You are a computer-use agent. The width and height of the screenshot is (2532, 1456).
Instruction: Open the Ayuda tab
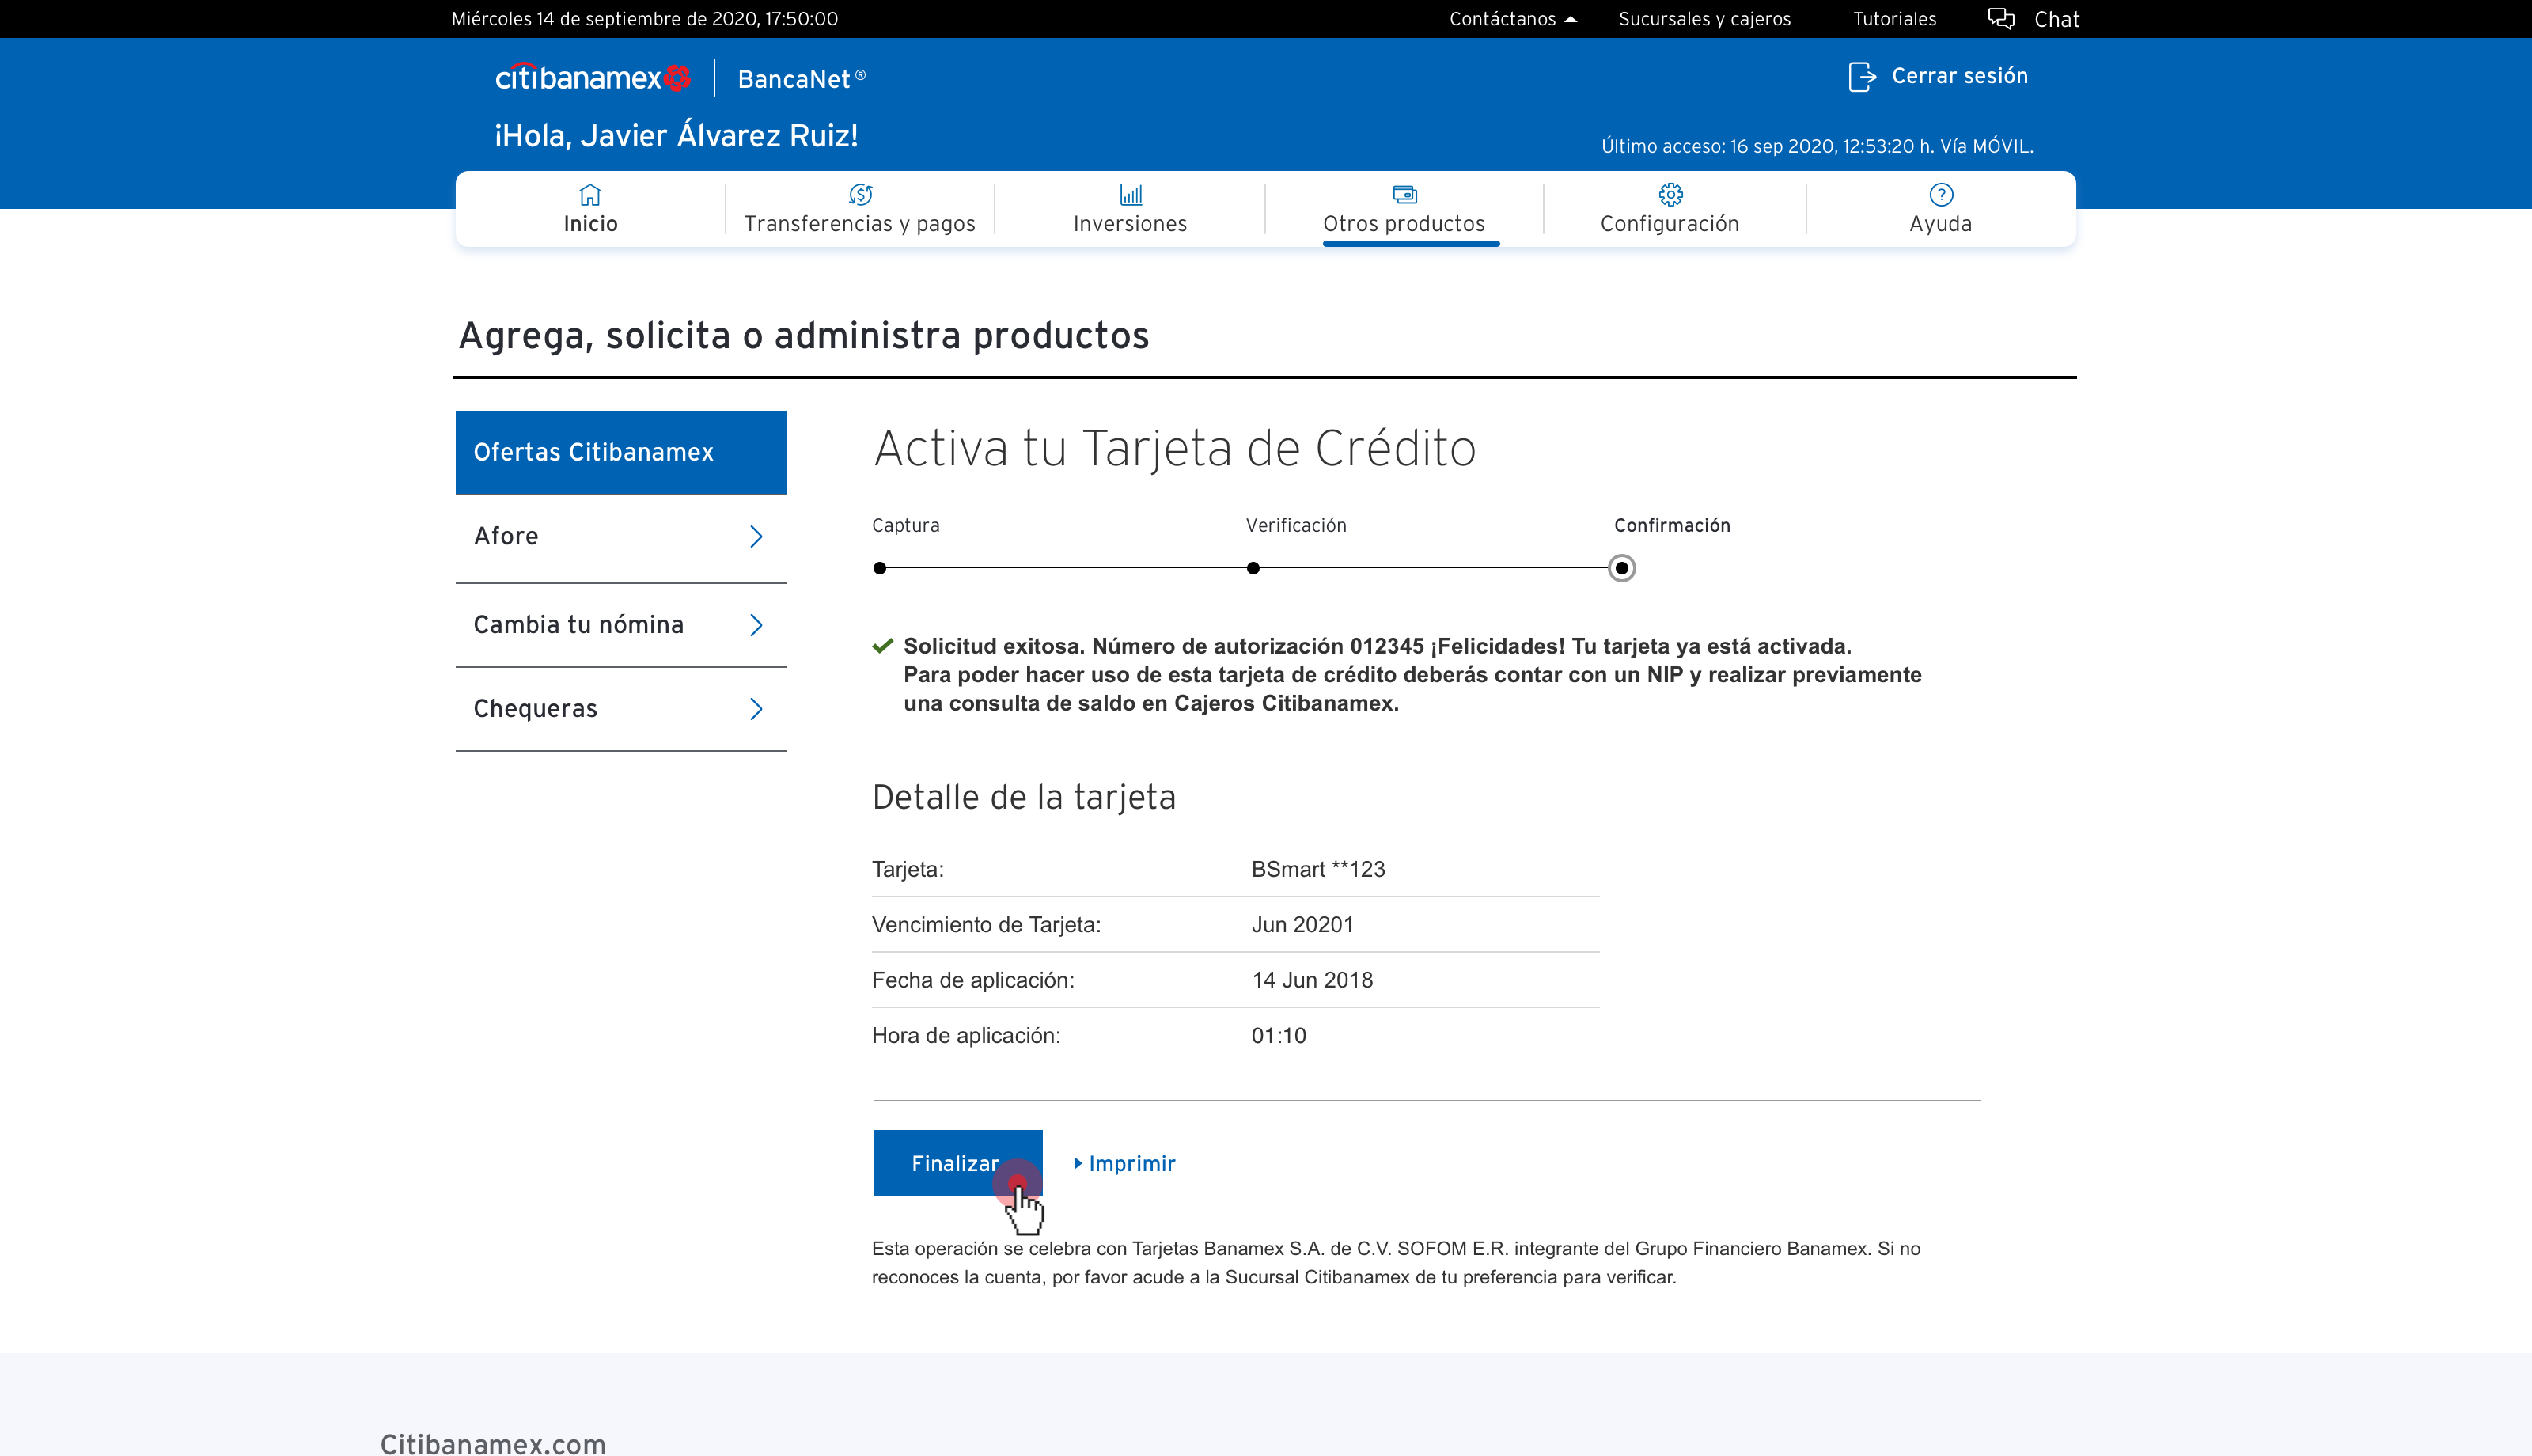click(1940, 209)
